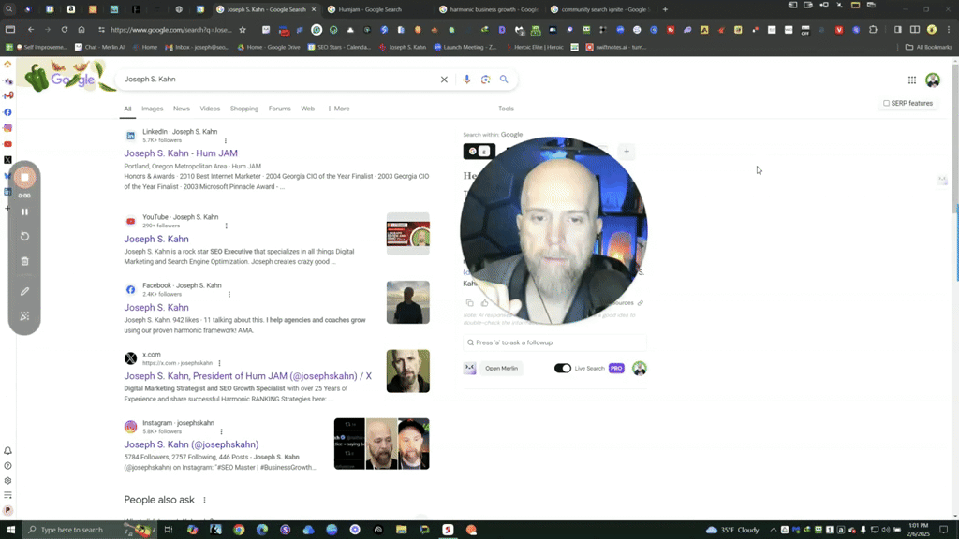Screen dimensions: 959x539
Task: Switch to the community search ignite tab
Action: [x=599, y=9]
